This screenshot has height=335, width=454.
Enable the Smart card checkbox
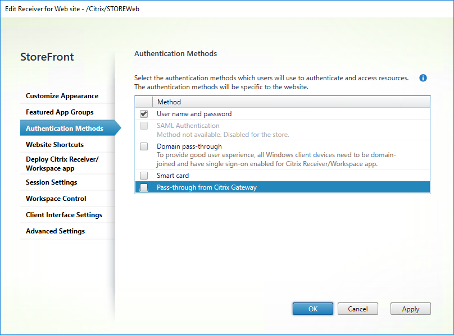[x=144, y=176]
